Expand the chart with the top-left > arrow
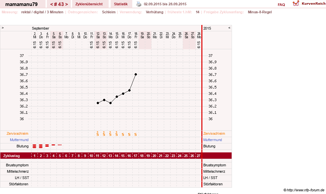 [3, 28]
